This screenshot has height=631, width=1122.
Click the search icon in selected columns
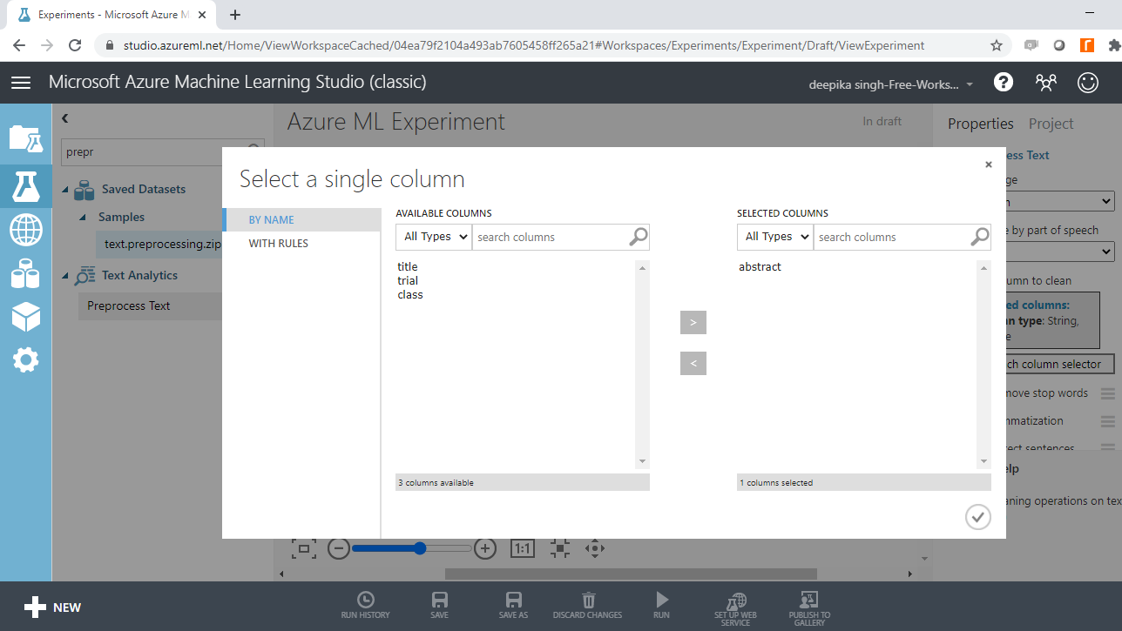(980, 237)
